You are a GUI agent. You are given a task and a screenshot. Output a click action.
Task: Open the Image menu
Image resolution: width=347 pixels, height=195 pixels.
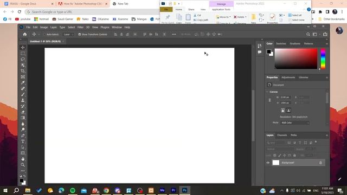pyautogui.click(x=44, y=27)
